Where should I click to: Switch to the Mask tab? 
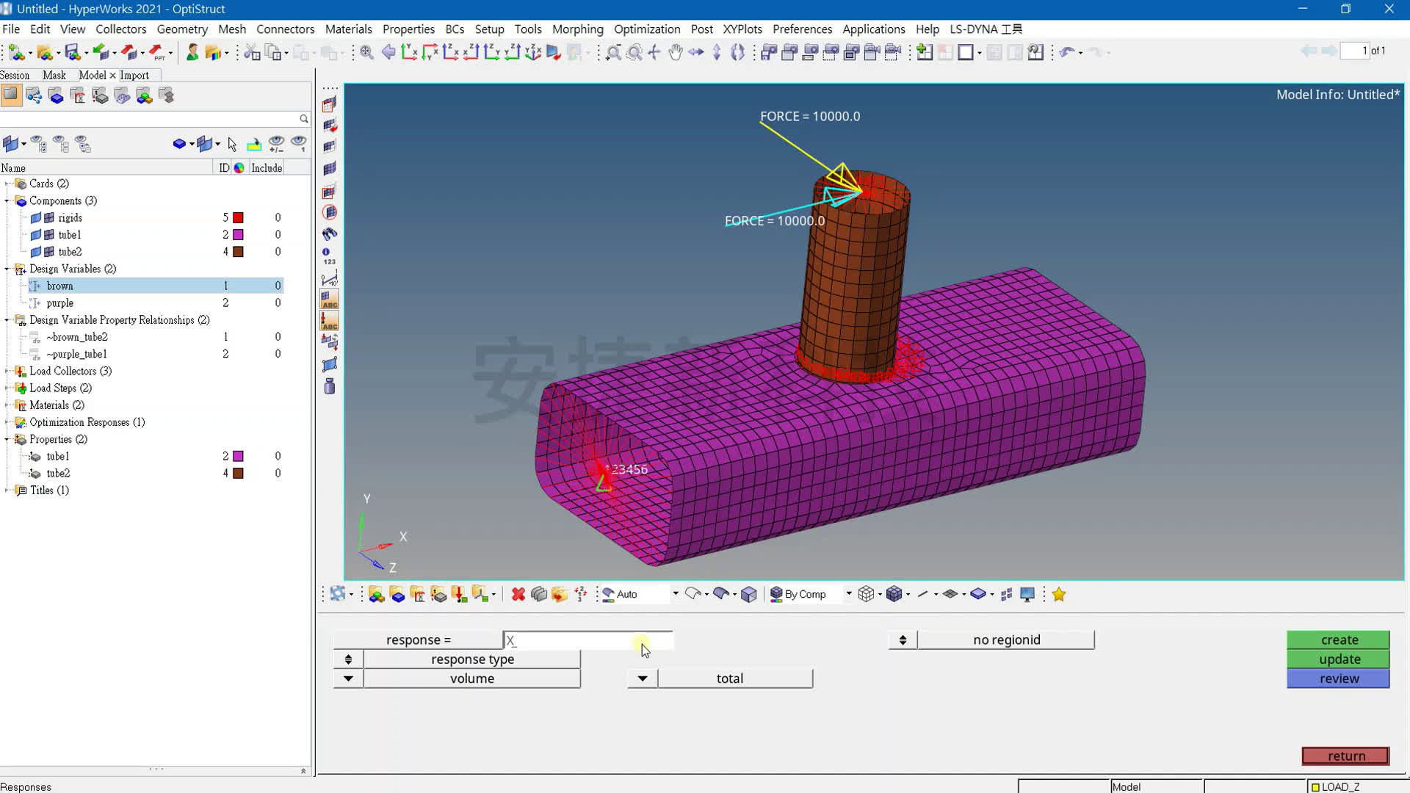pyautogui.click(x=54, y=75)
